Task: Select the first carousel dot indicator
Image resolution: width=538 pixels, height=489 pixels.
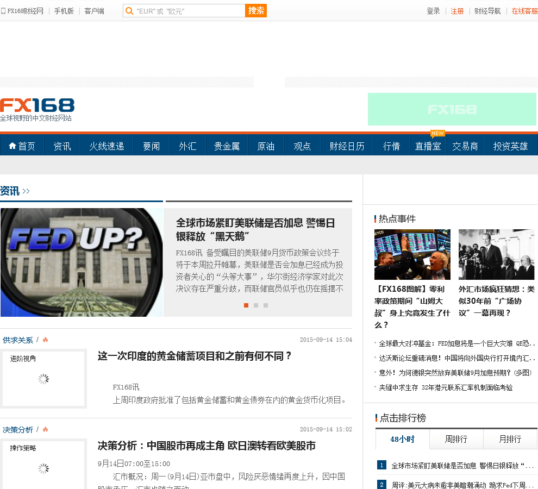Action: click(246, 305)
